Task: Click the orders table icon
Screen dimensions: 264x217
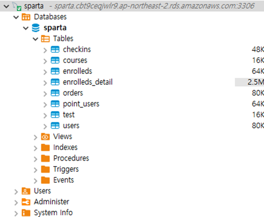Action: click(55, 93)
